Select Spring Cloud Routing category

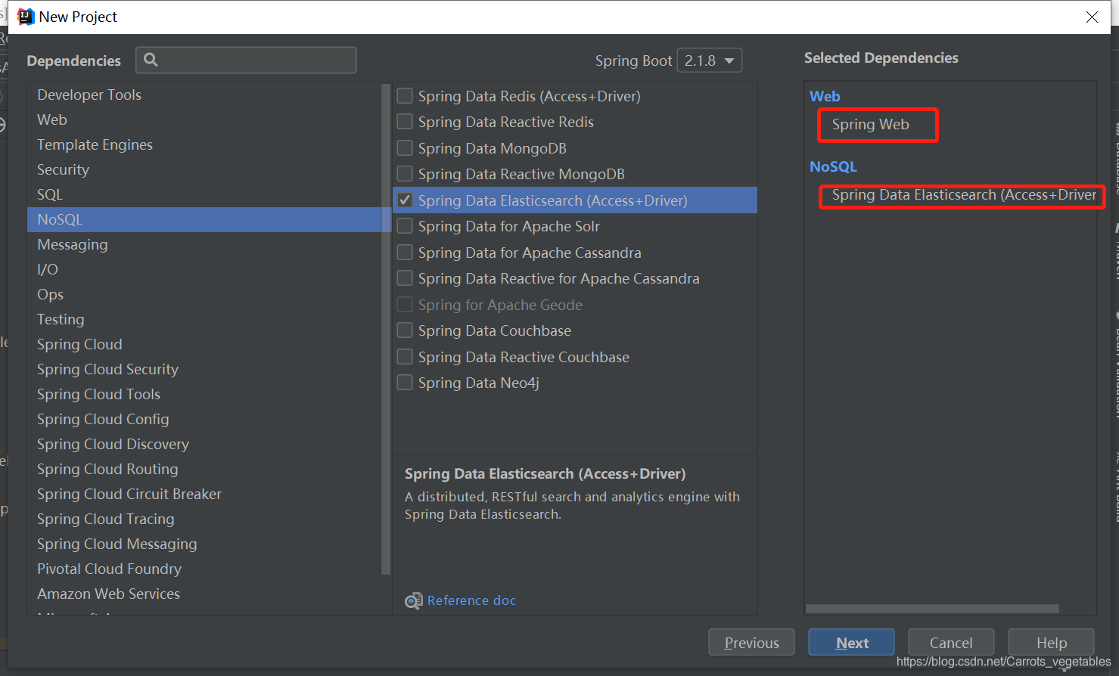click(204, 469)
